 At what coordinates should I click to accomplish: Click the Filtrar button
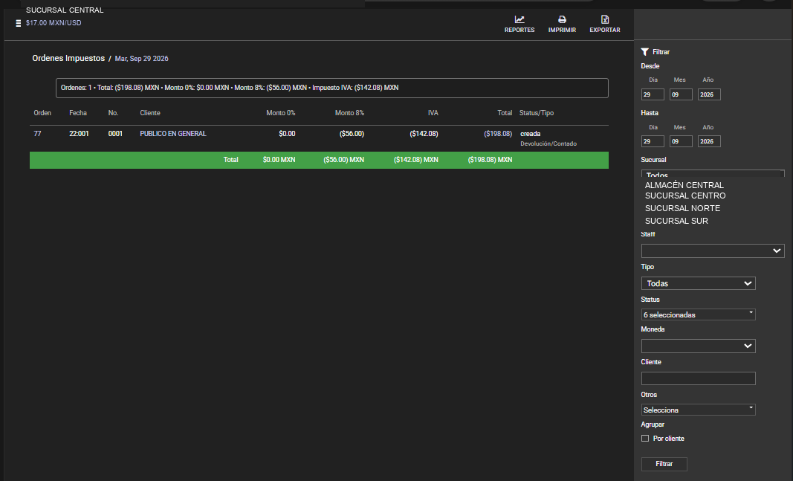click(664, 464)
